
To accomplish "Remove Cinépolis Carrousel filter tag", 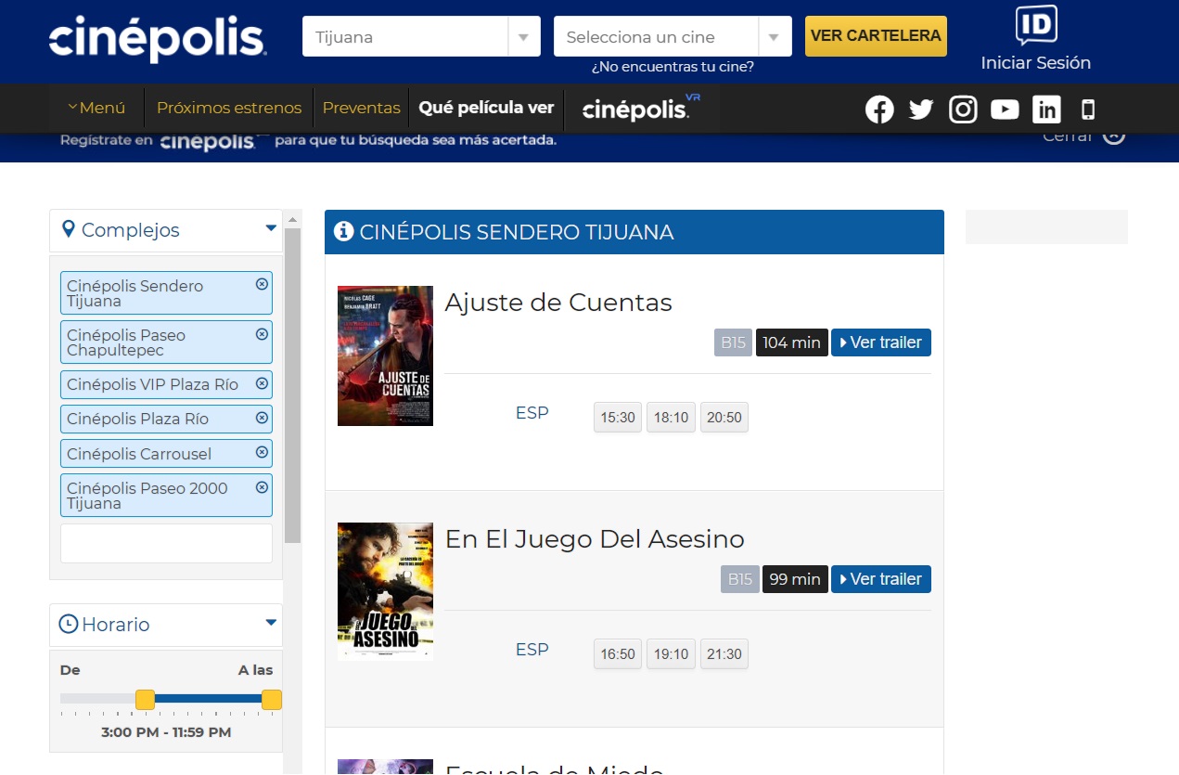I will coord(262,452).
